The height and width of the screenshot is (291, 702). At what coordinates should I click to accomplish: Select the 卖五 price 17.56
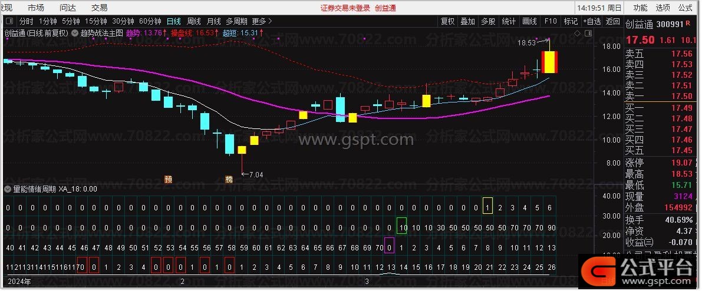click(681, 54)
